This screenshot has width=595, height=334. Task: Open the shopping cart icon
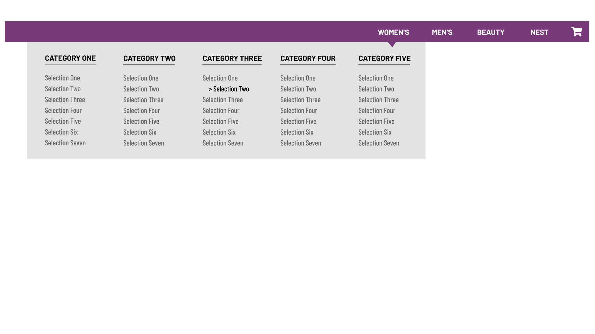[x=576, y=32]
